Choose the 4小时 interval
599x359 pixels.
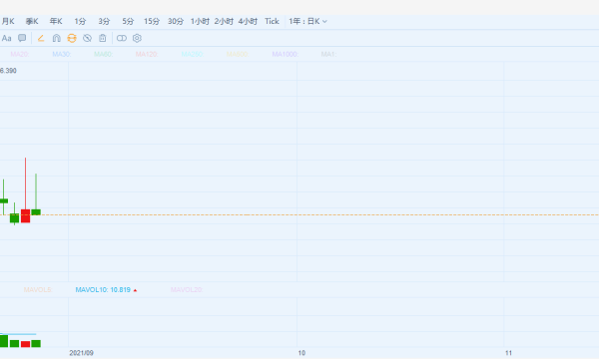(248, 21)
